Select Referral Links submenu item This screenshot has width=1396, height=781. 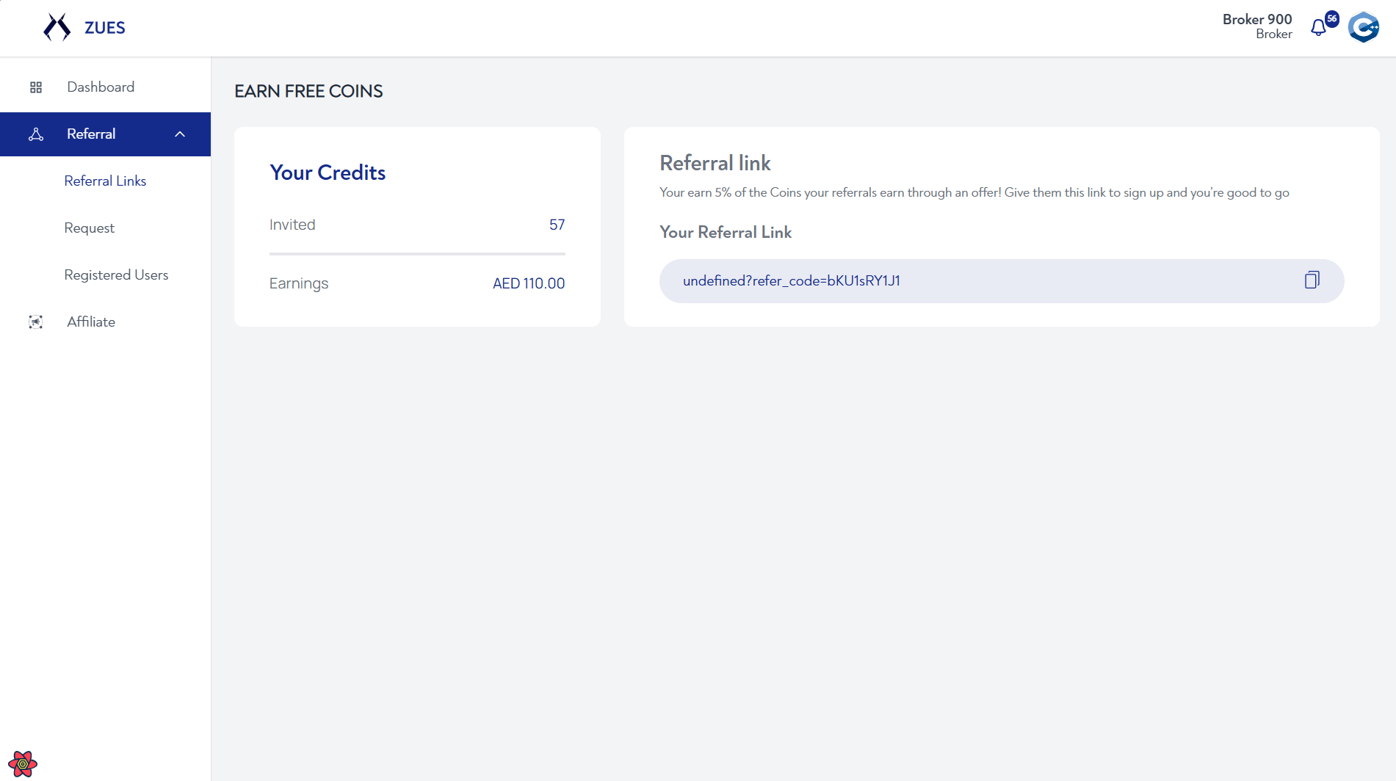105,181
